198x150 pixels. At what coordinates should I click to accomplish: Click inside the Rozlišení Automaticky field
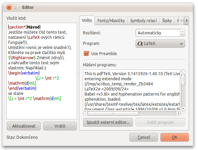(x=158, y=33)
